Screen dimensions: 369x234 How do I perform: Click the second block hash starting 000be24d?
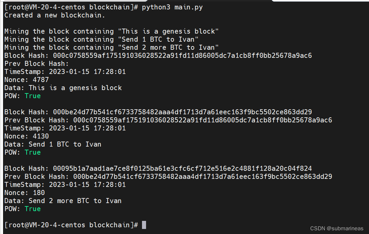click(182, 112)
